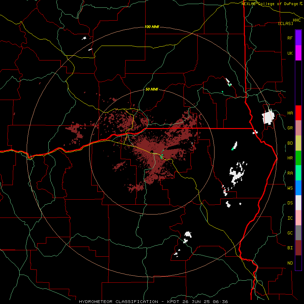The height and width of the screenshot is (304, 304).
Task: Click the ND black legend swatch
Action: point(298,263)
